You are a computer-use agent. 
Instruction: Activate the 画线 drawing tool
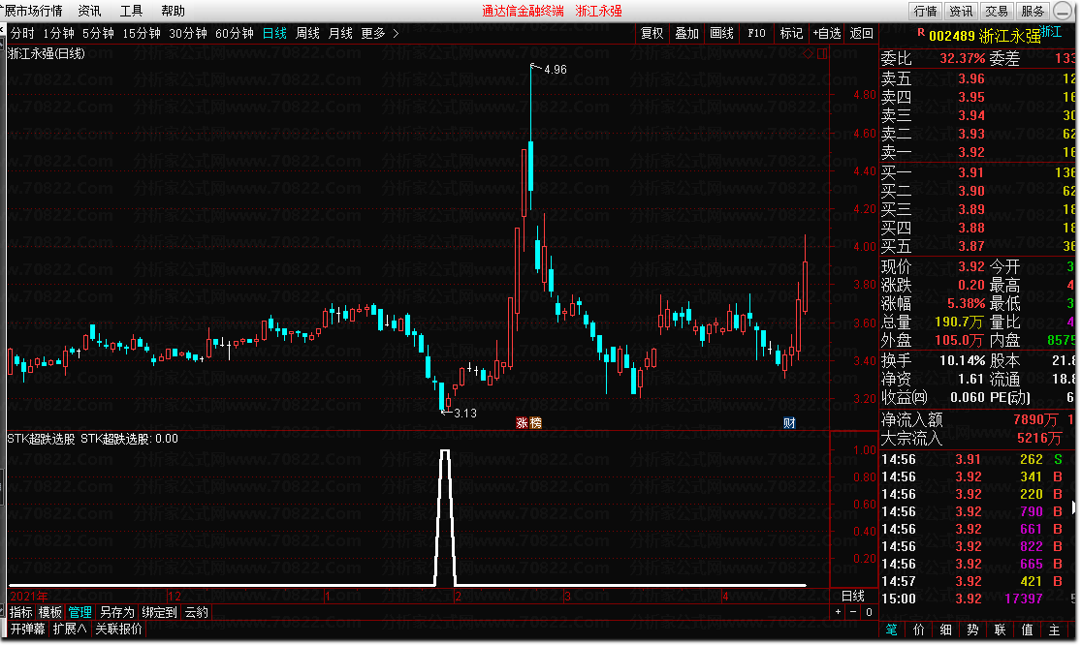tap(721, 33)
